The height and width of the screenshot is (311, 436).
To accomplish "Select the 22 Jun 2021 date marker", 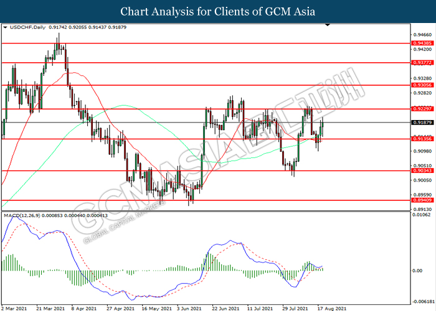I will coord(225,309).
